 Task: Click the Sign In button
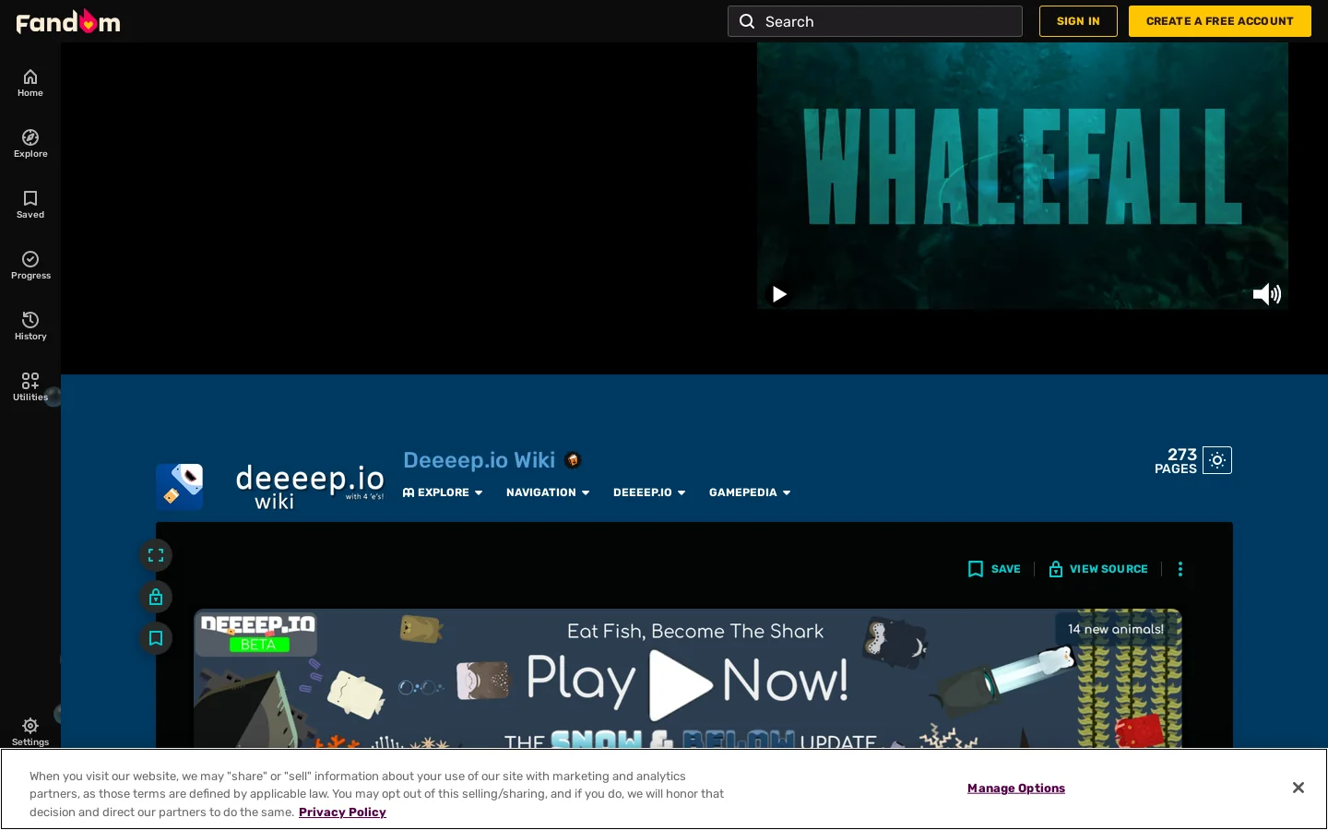pos(1078,21)
